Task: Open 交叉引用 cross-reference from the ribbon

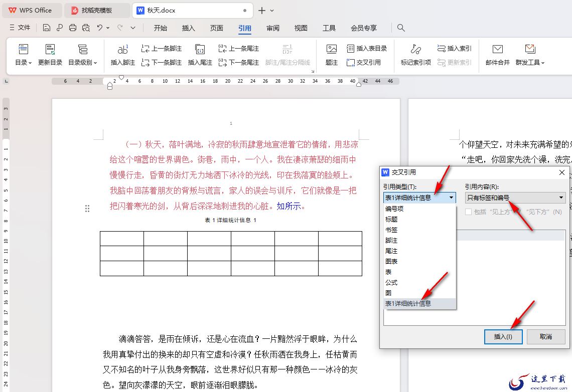Action: pyautogui.click(x=363, y=63)
